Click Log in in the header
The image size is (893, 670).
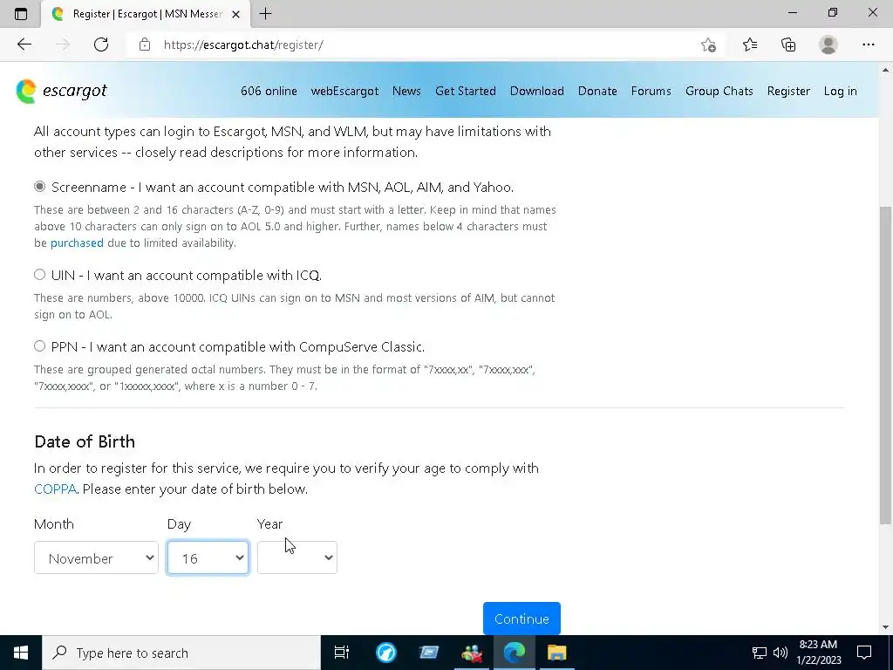[840, 91]
